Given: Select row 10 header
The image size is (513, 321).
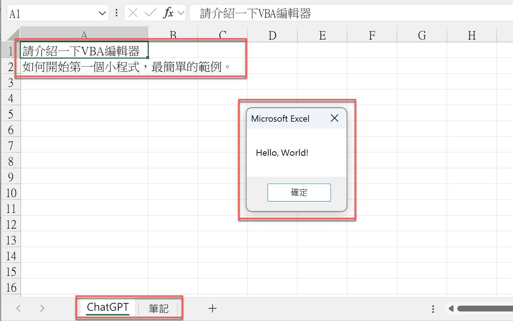Looking at the screenshot, I should point(11,193).
